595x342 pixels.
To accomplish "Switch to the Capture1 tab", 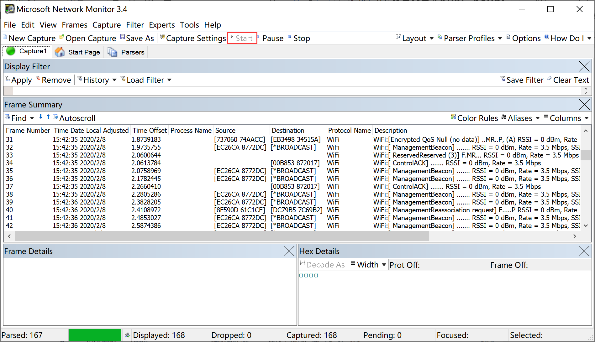I will [x=26, y=51].
